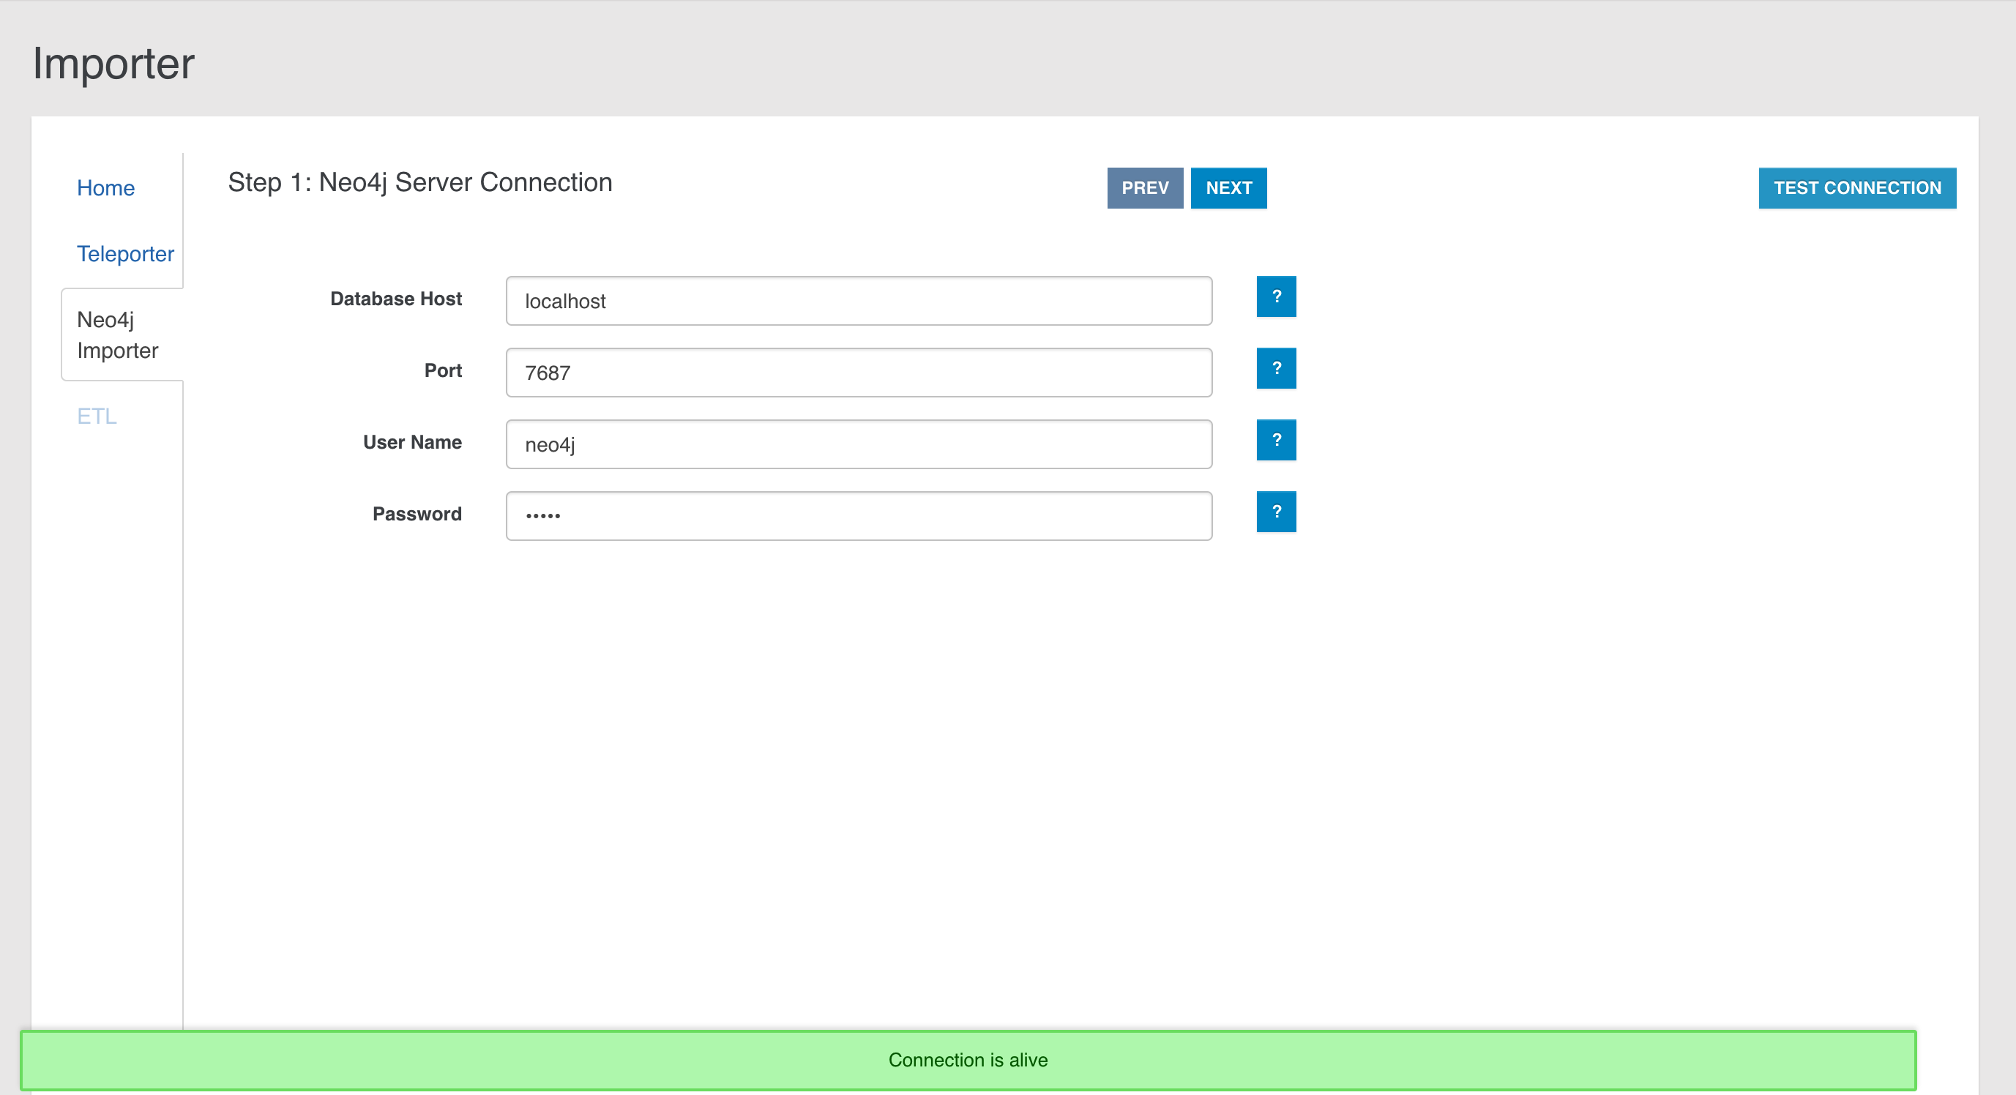Click into the Port input field
This screenshot has width=2016, height=1095.
click(859, 373)
